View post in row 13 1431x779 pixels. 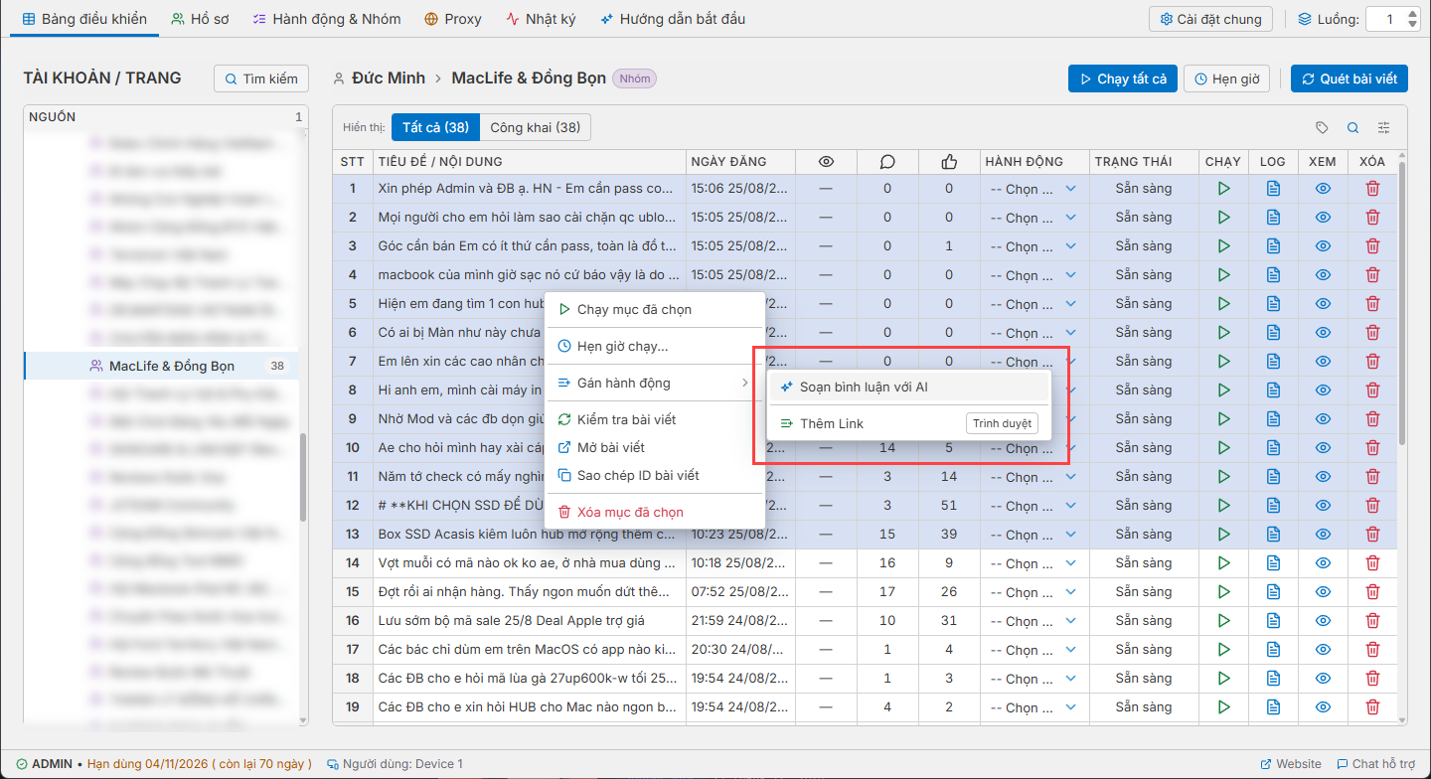pyautogui.click(x=1323, y=535)
